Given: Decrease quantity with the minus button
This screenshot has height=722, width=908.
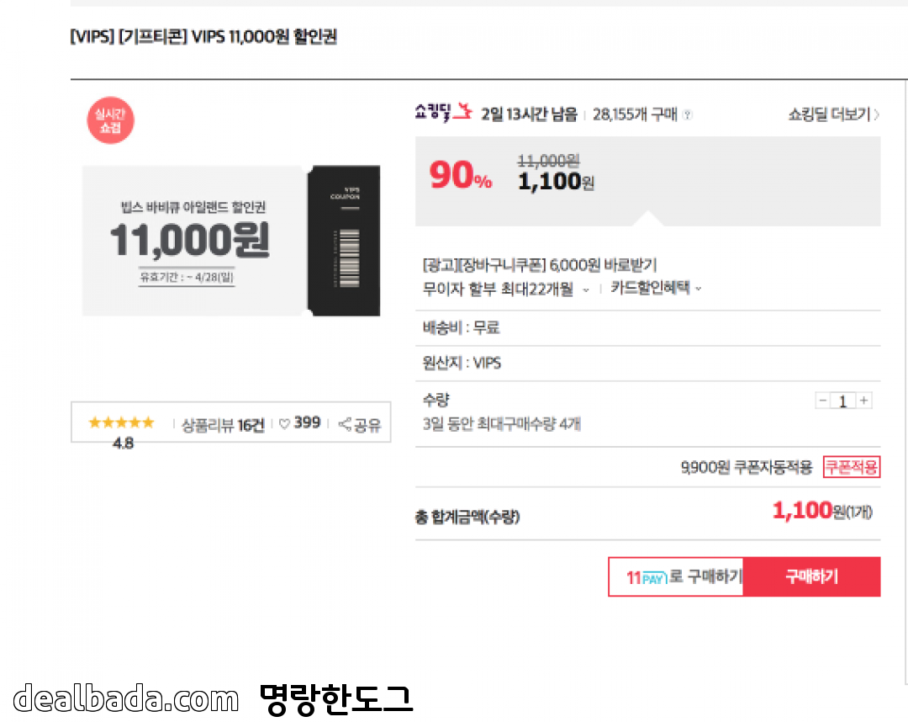Looking at the screenshot, I should (823, 401).
